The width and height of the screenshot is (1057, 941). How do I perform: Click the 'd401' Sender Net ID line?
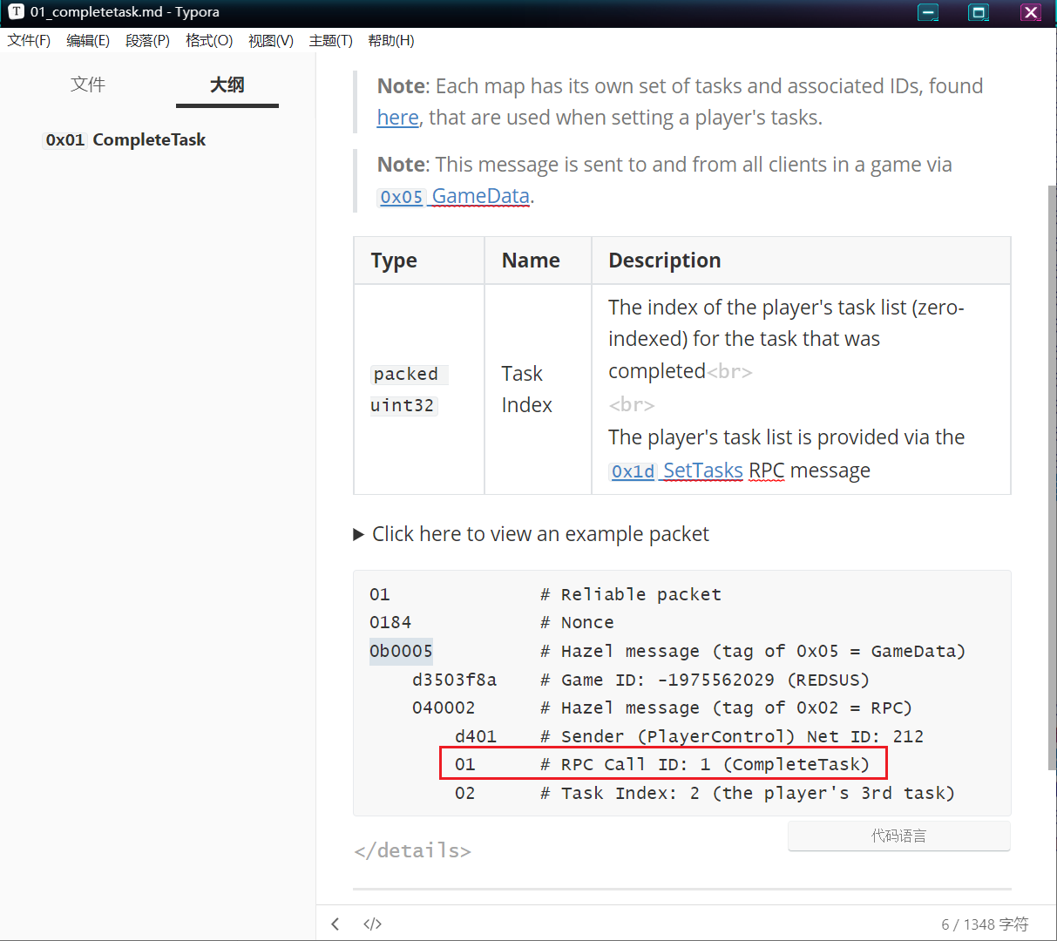pos(476,736)
